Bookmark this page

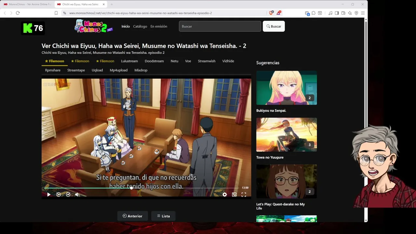(x=56, y=13)
